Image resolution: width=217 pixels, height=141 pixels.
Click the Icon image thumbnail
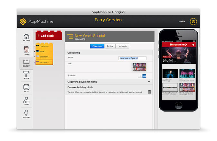click(139, 67)
